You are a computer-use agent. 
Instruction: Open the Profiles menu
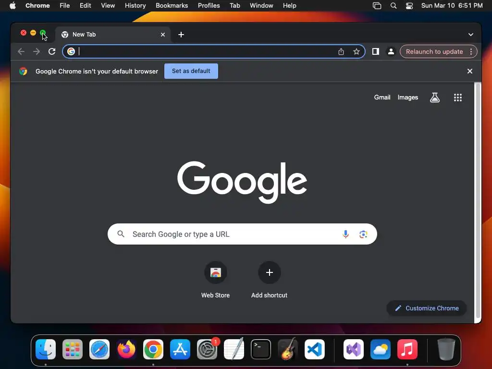click(209, 6)
